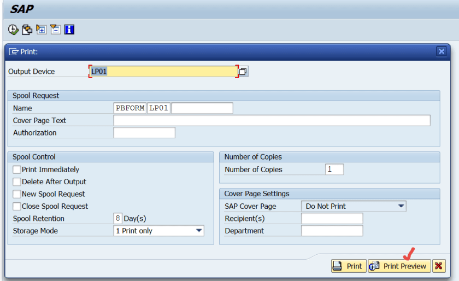Click the Print Preview button

pos(399,266)
